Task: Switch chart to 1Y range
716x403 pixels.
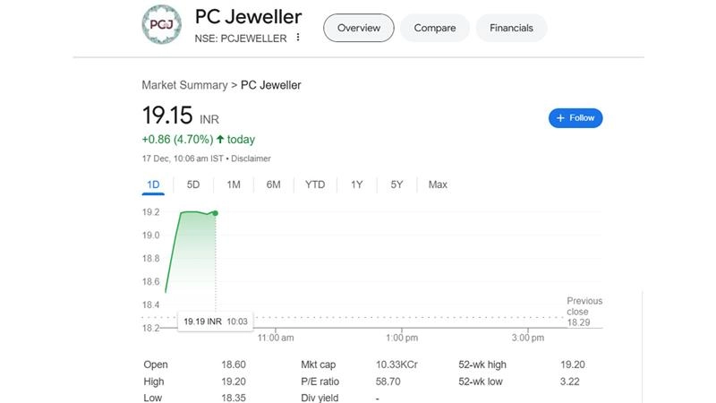Action: [x=357, y=184]
